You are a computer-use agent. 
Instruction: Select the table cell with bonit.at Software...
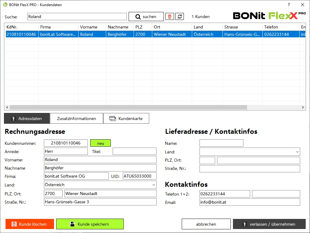(x=58, y=34)
